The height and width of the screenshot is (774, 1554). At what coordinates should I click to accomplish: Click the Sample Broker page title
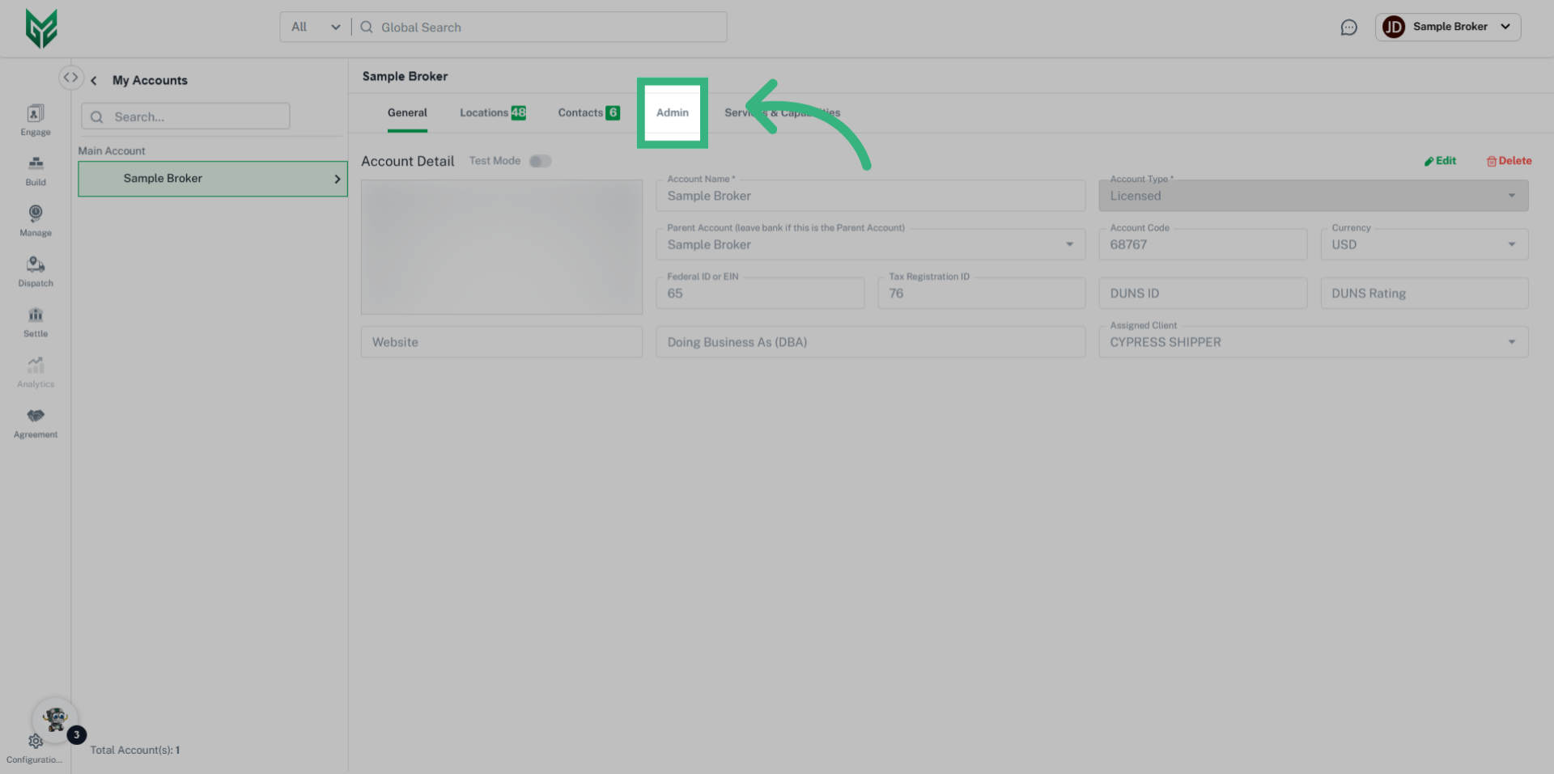tap(405, 76)
